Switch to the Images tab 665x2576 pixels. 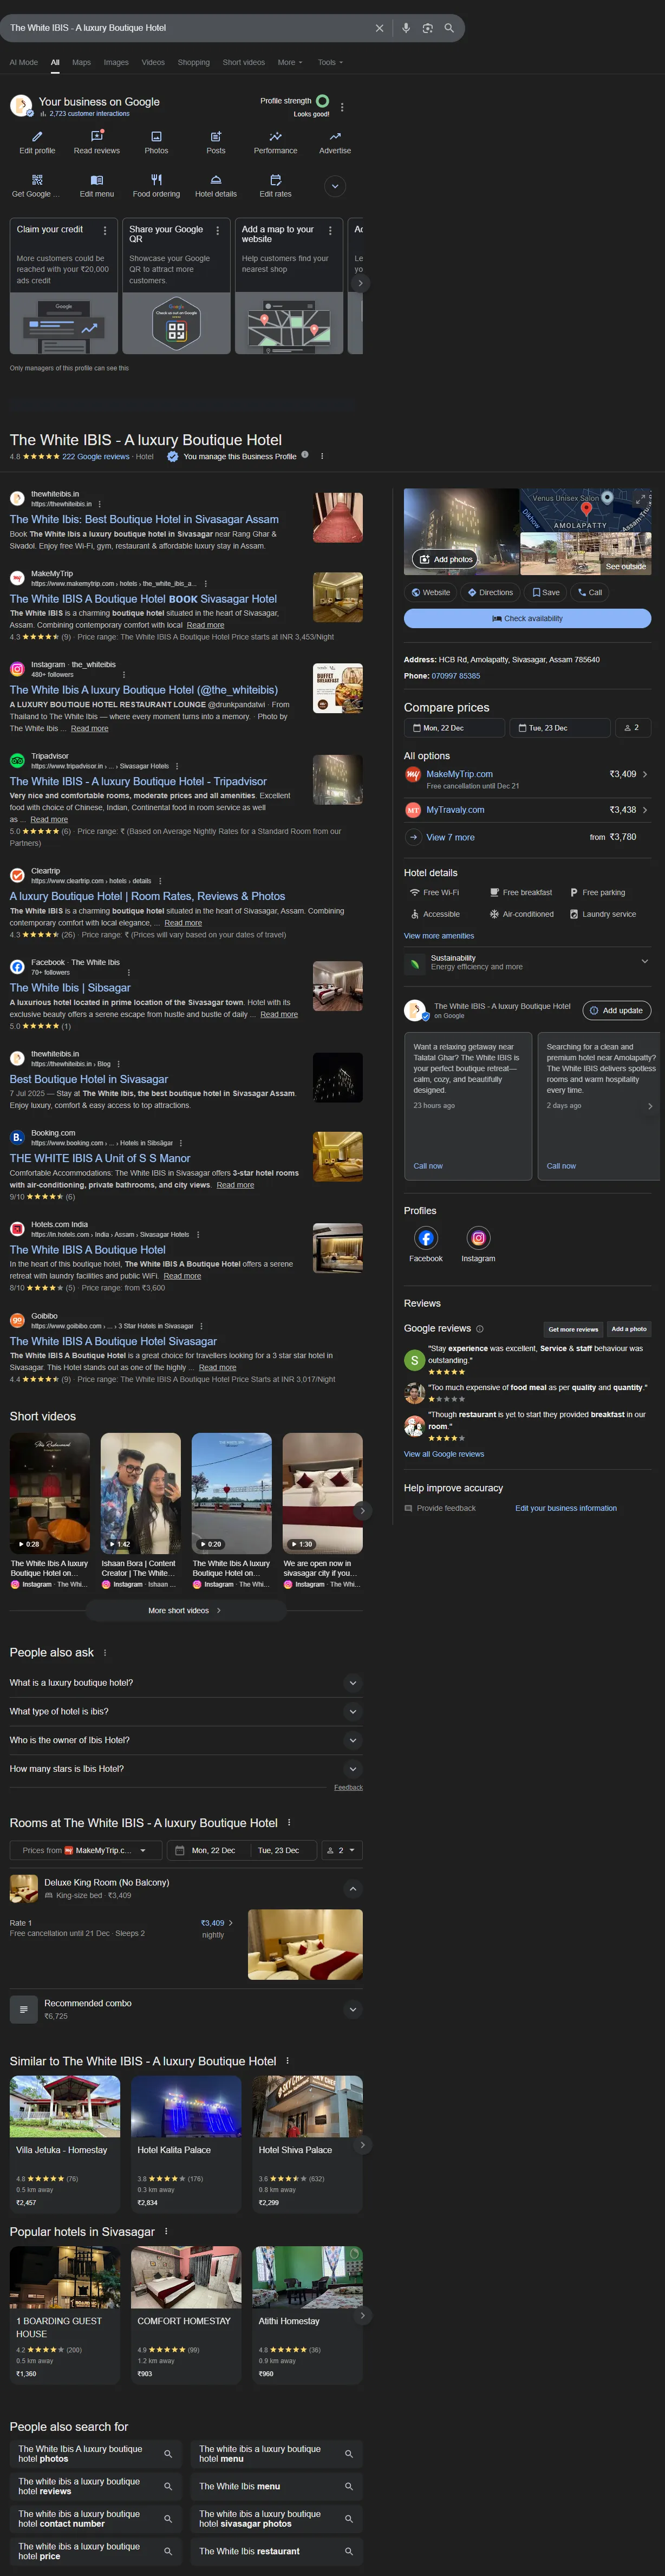(116, 62)
